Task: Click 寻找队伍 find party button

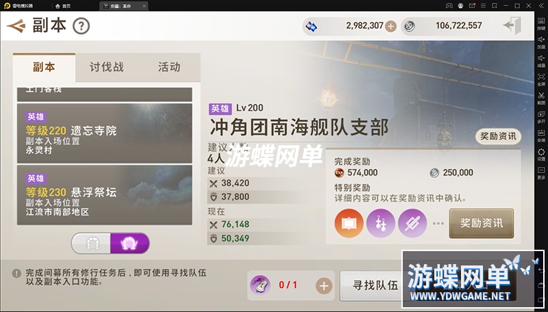Action: click(375, 285)
